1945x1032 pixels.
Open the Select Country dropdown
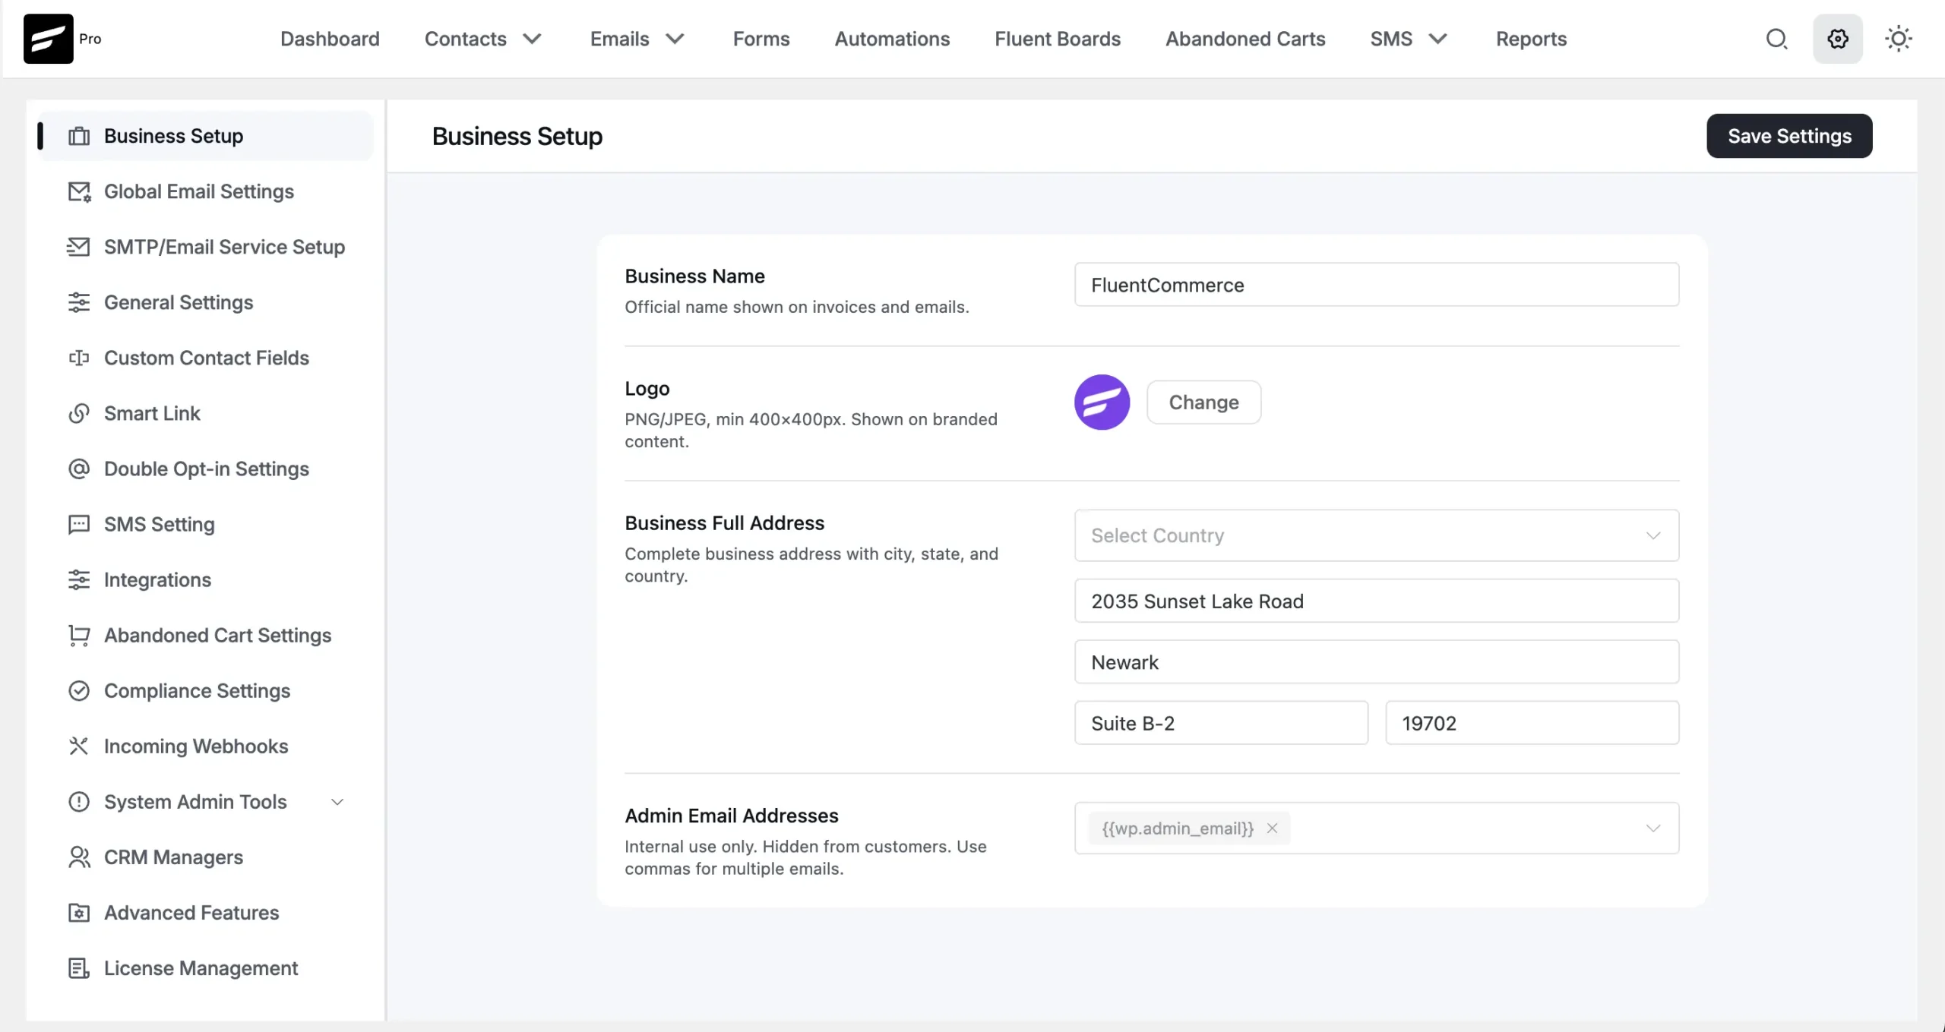[x=1376, y=535]
